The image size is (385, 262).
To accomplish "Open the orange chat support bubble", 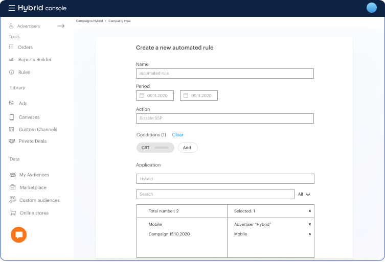I will (x=18, y=235).
